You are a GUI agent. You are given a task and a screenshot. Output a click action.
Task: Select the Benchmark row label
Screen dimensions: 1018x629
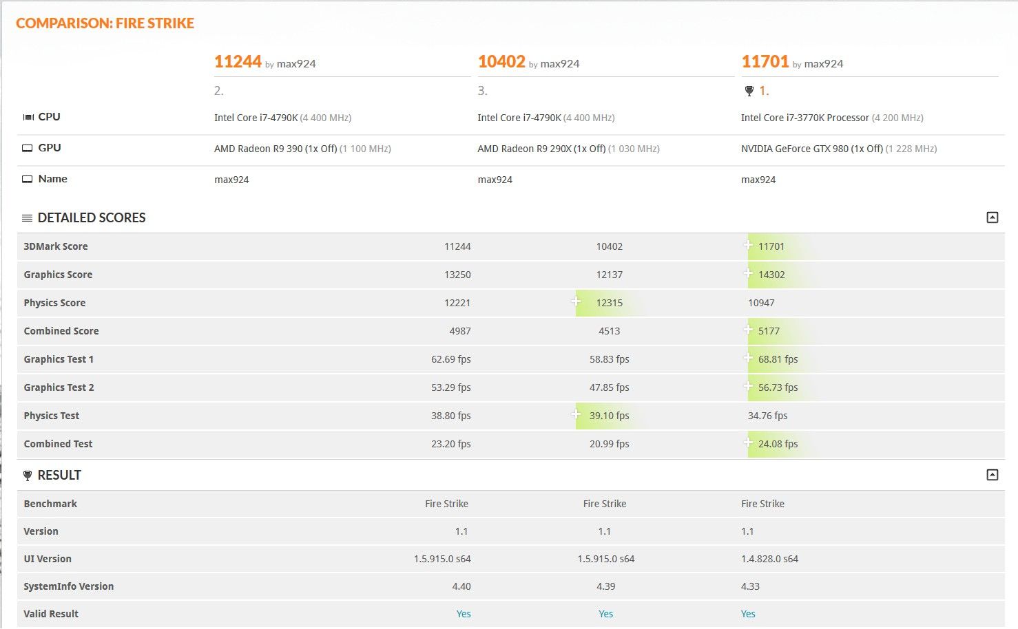pos(50,504)
